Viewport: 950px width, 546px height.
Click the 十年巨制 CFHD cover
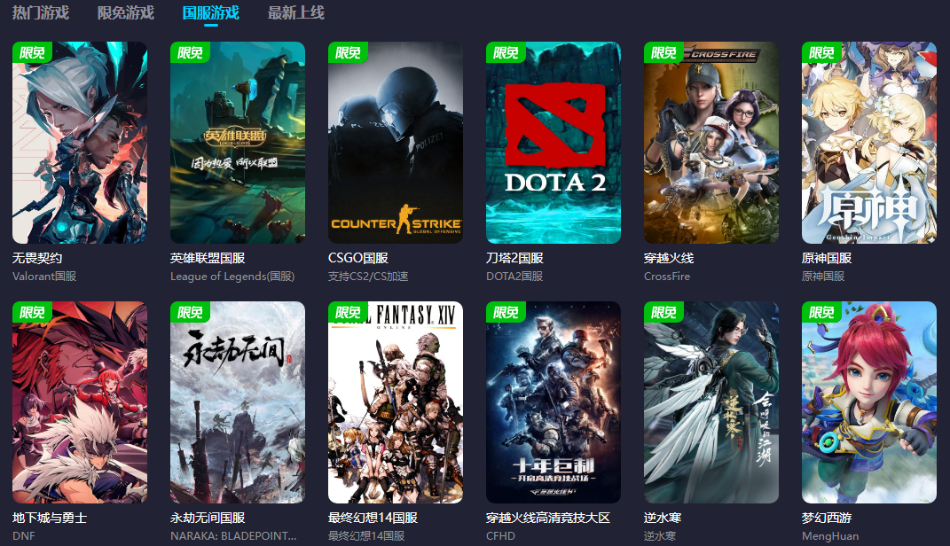click(x=554, y=402)
